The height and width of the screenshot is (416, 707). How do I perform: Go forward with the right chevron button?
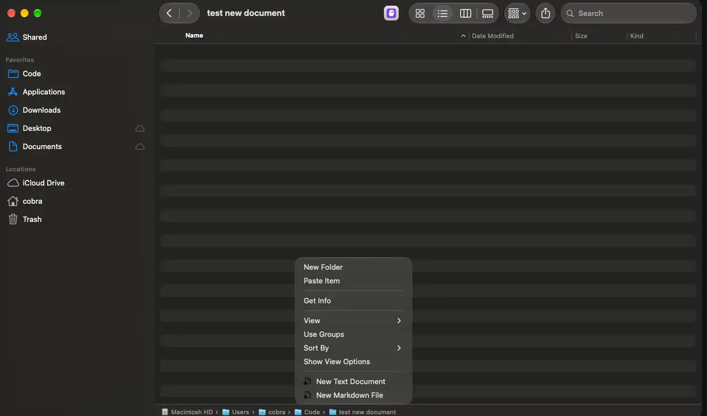[189, 13]
